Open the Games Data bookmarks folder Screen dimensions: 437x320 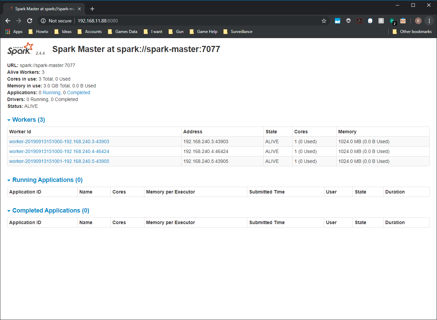123,32
